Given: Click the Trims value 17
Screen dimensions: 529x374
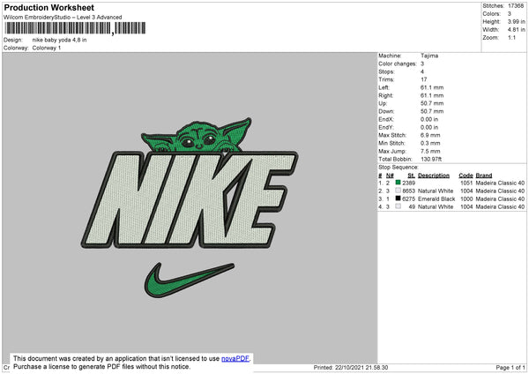Looking at the screenshot, I should tap(424, 79).
